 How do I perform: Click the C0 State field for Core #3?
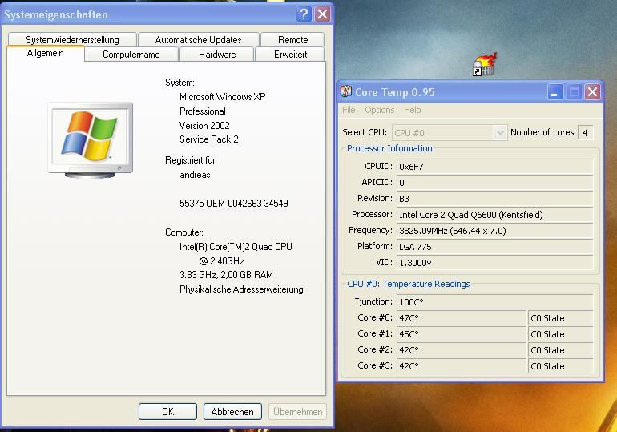pyautogui.click(x=561, y=366)
